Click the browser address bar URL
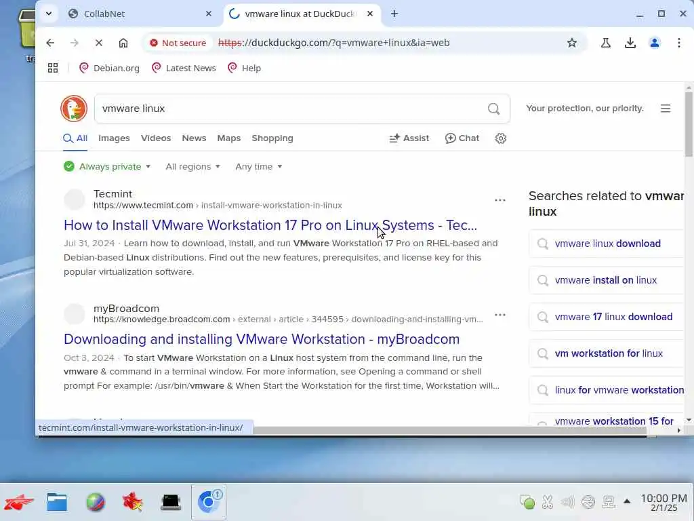694x521 pixels. [333, 43]
